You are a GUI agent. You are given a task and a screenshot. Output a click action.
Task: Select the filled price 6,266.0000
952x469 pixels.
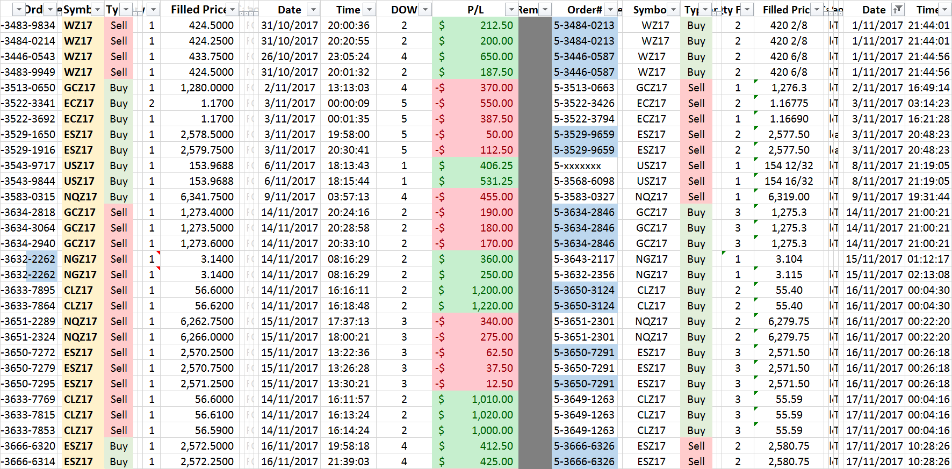(x=200, y=337)
